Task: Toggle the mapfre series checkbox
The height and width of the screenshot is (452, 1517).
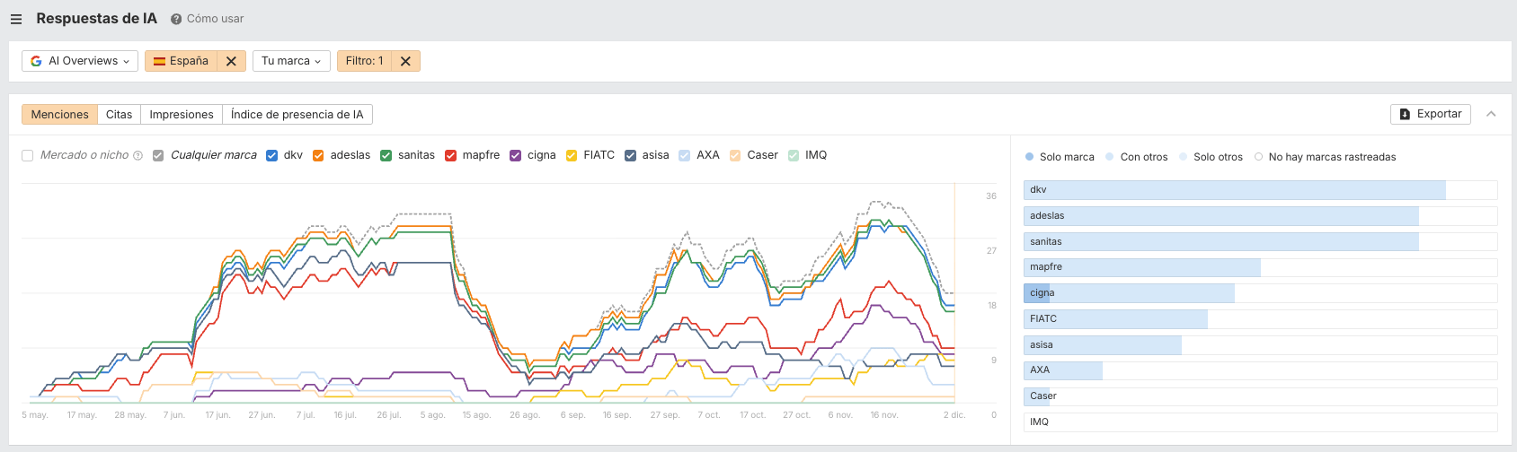Action: 451,155
